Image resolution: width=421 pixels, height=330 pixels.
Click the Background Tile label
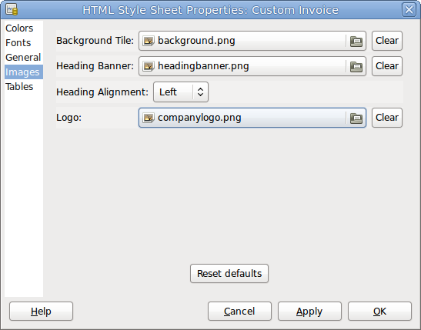pyautogui.click(x=95, y=41)
